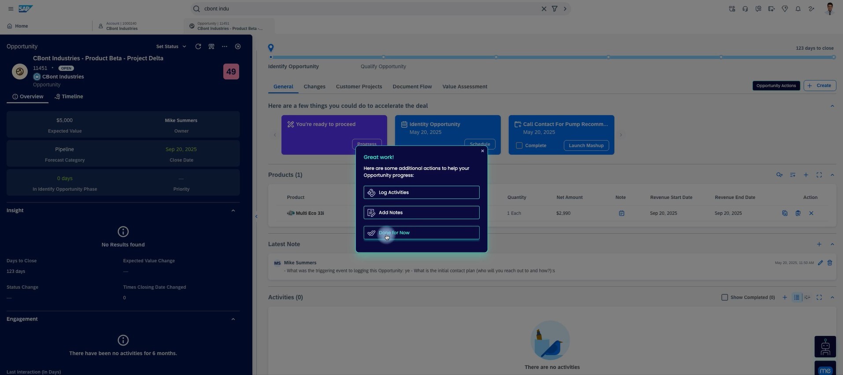
Task: Open the search filter funnel icon
Action: pyautogui.click(x=555, y=9)
